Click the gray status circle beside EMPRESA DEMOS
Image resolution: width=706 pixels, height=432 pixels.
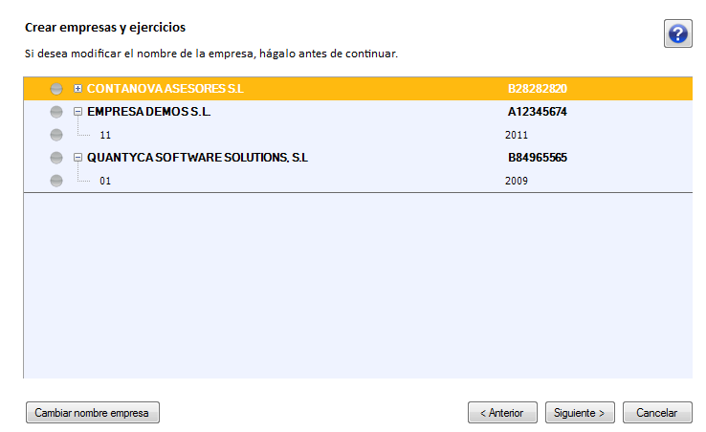coord(56,112)
